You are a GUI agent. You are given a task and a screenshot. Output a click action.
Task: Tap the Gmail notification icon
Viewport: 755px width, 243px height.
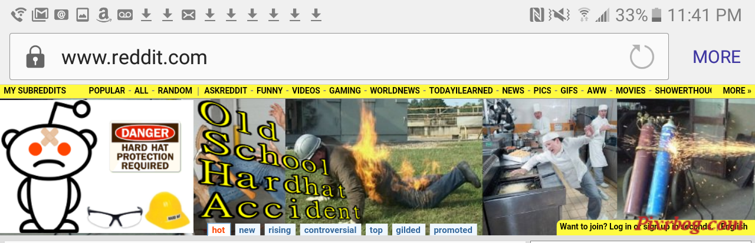(x=40, y=15)
